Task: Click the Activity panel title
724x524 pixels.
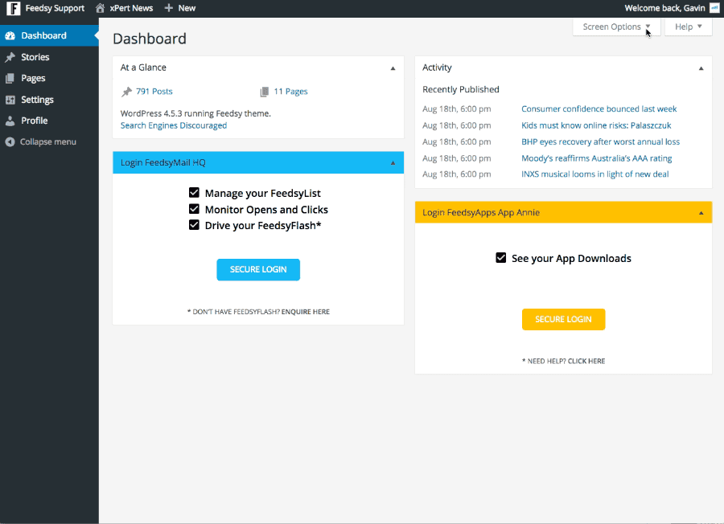Action: coord(437,68)
